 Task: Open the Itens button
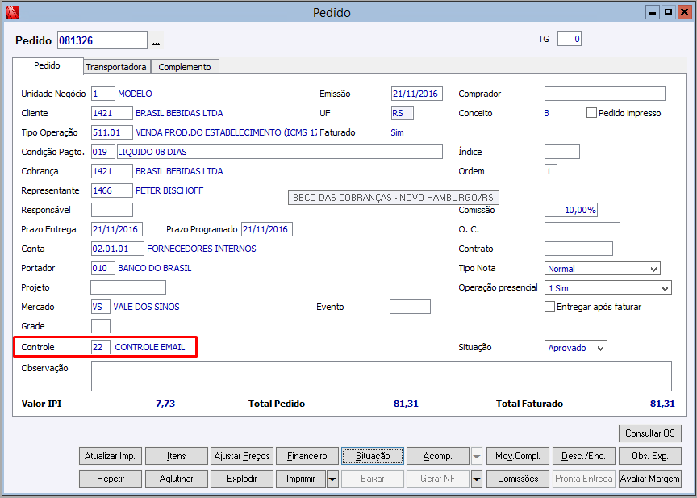[177, 456]
